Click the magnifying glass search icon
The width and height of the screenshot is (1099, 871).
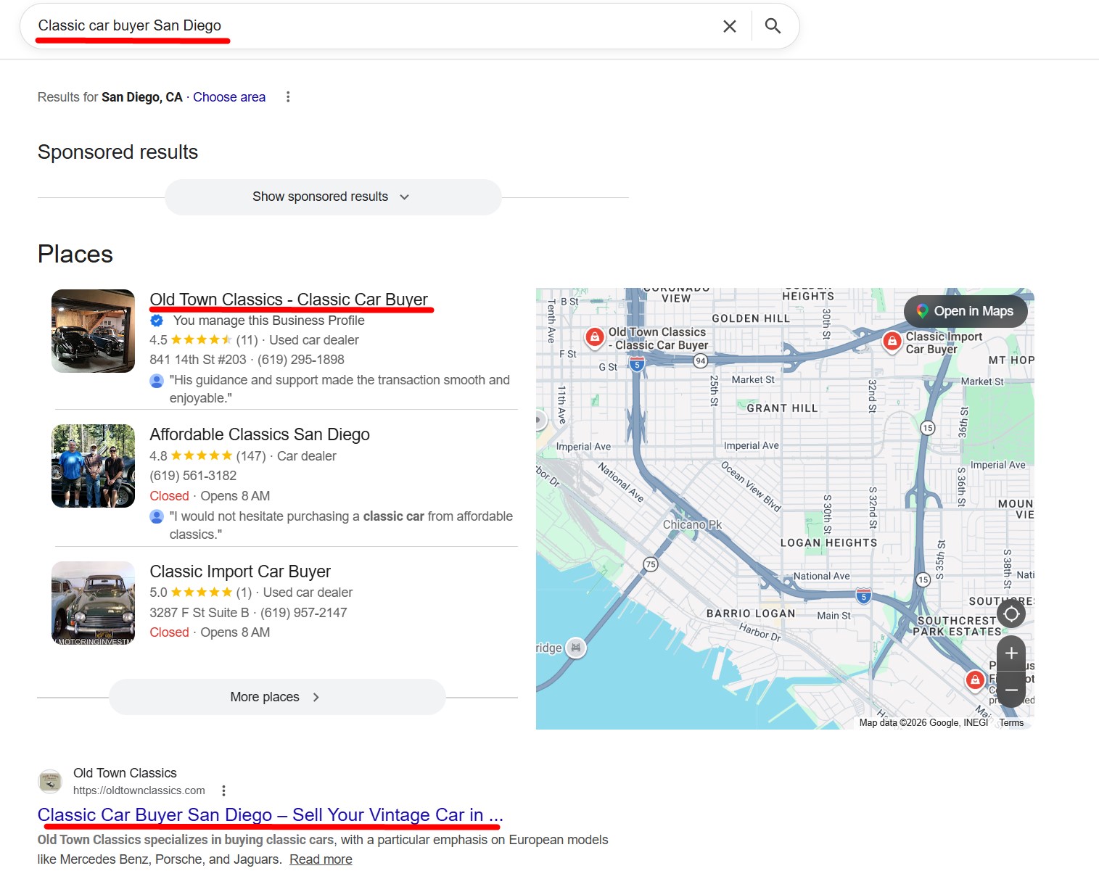773,26
